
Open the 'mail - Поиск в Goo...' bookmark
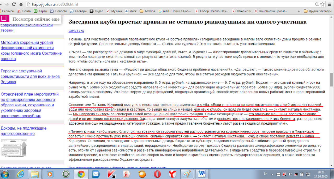click(175, 11)
